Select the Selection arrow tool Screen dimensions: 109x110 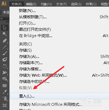click(5, 28)
